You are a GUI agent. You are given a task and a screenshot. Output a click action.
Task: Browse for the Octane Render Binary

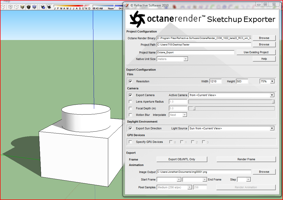264,38
